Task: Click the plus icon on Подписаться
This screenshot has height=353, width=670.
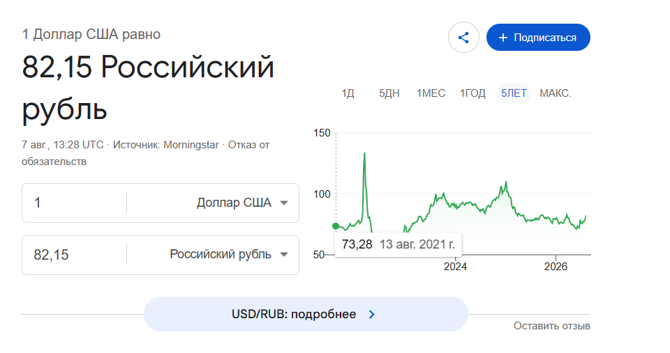Action: (503, 38)
